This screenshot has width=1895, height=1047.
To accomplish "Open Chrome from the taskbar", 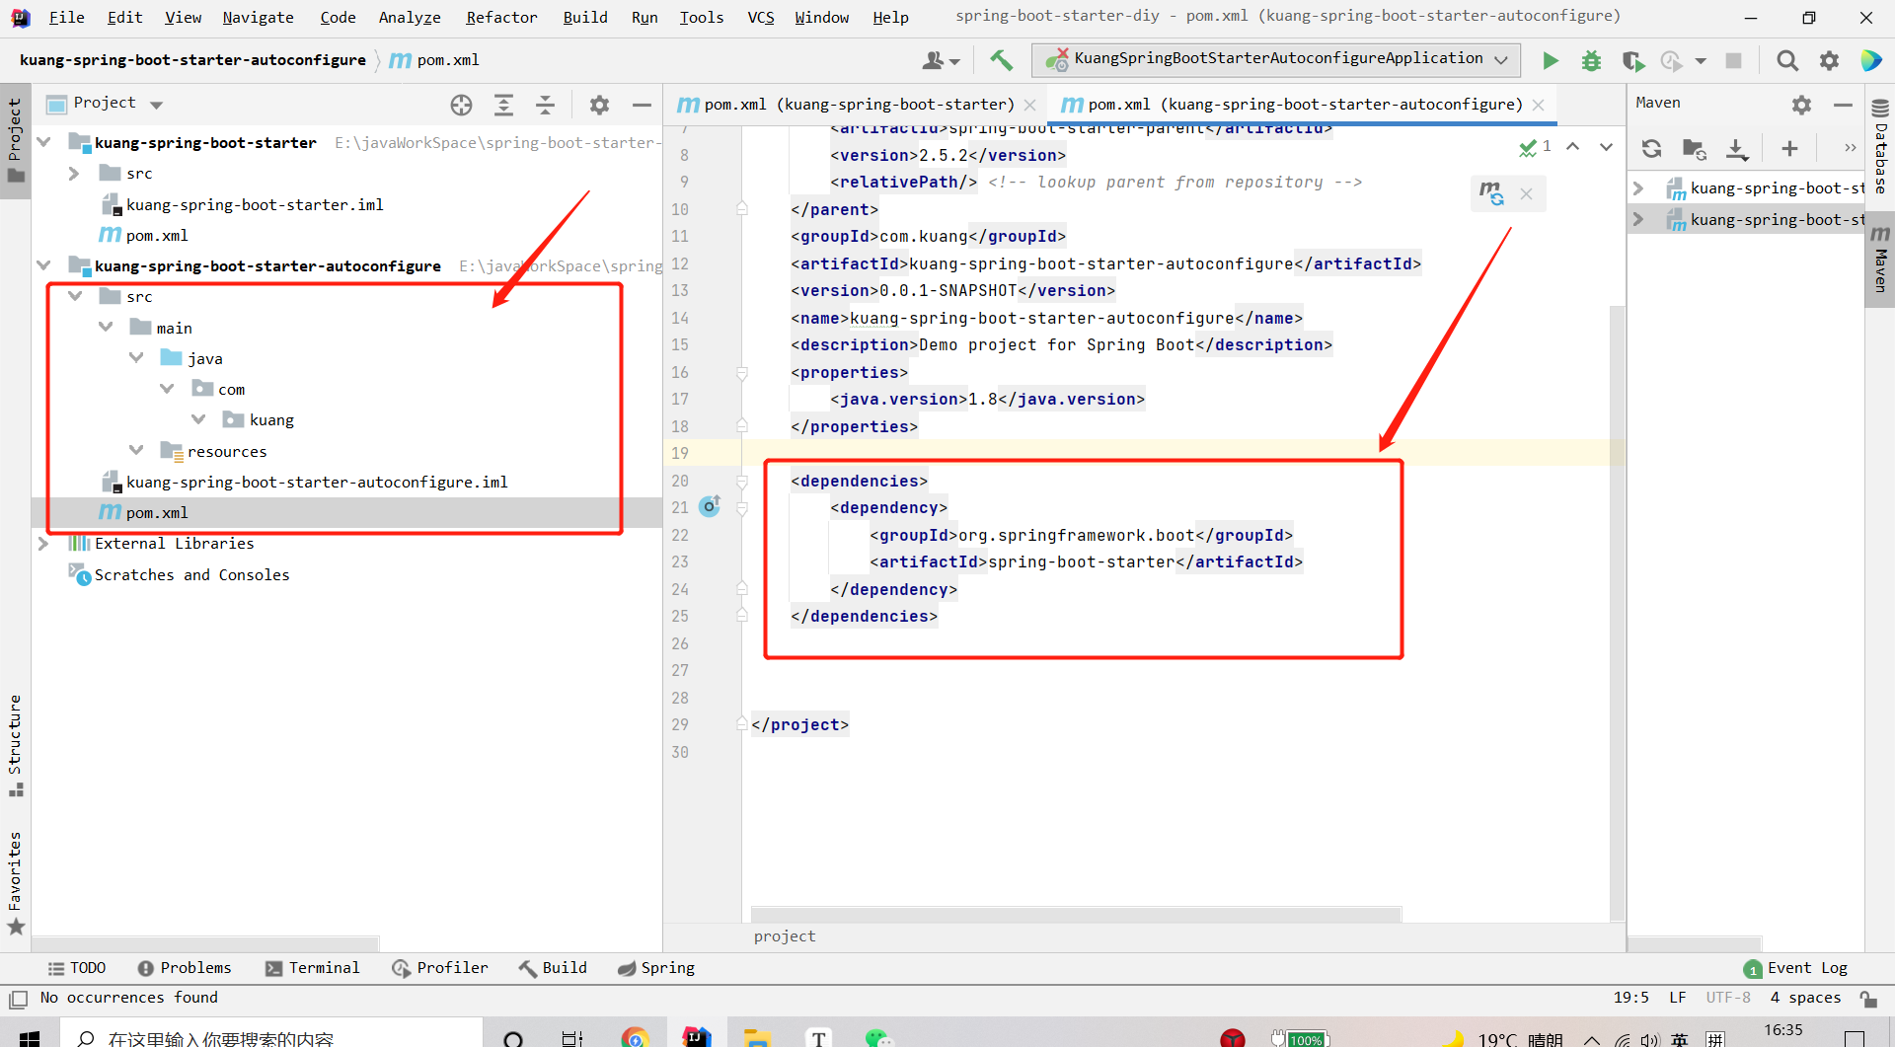I will click(x=635, y=1038).
